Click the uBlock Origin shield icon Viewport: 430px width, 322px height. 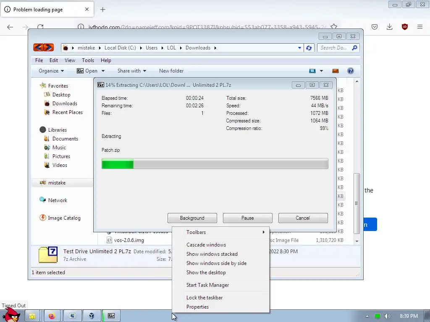click(404, 27)
